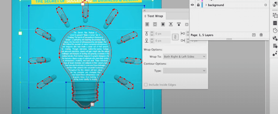The height and width of the screenshot is (114, 278).
Task: Create a new layer in Layers panel
Action: click(254, 35)
